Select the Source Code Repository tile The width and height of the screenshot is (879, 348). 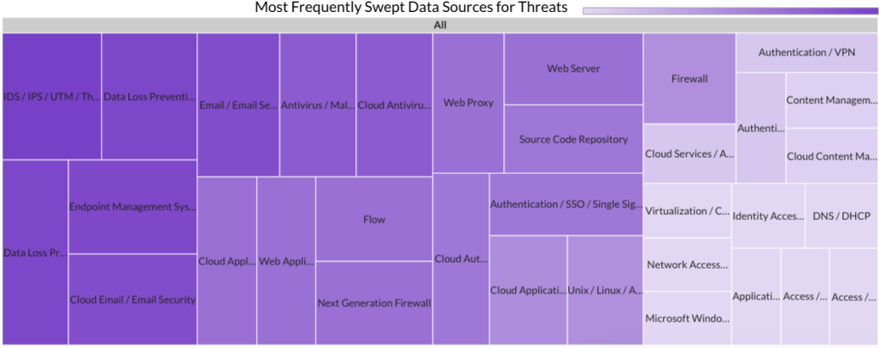pos(573,139)
